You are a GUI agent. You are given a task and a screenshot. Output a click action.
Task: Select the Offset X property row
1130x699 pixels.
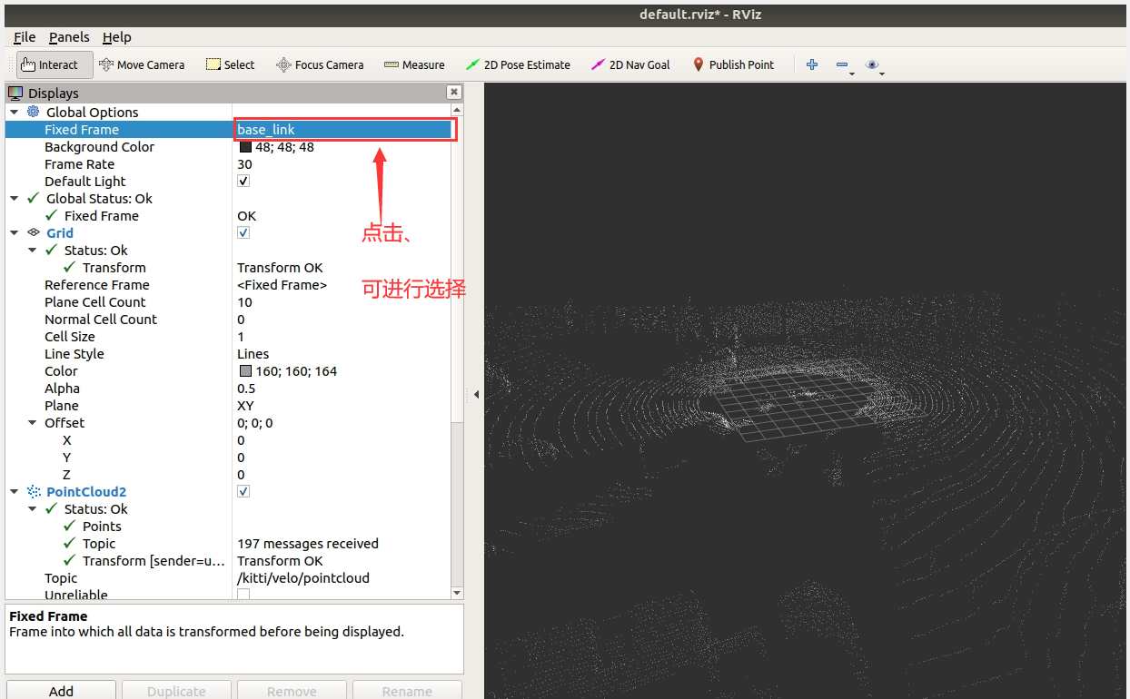228,440
